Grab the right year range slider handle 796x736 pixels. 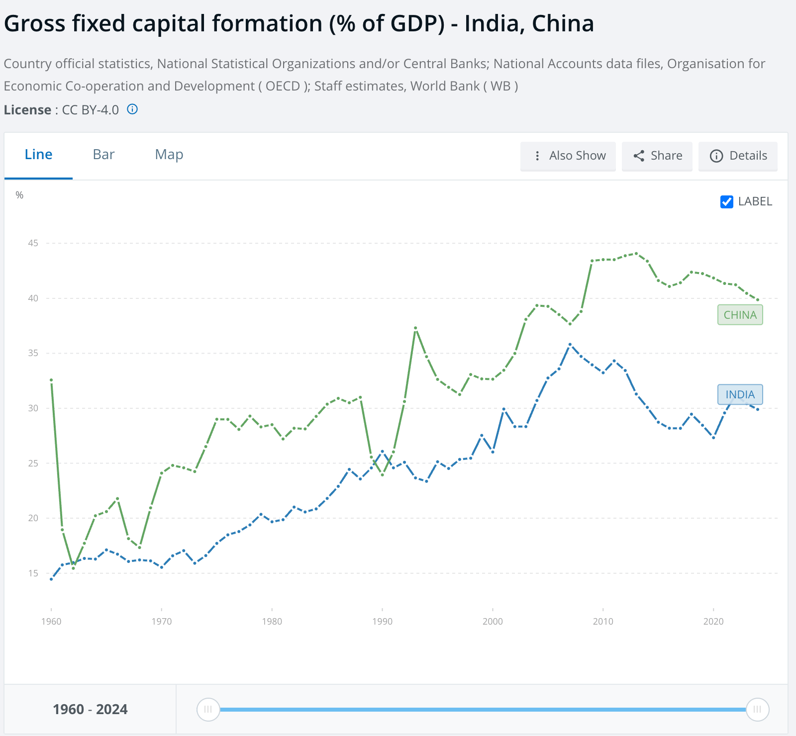757,709
